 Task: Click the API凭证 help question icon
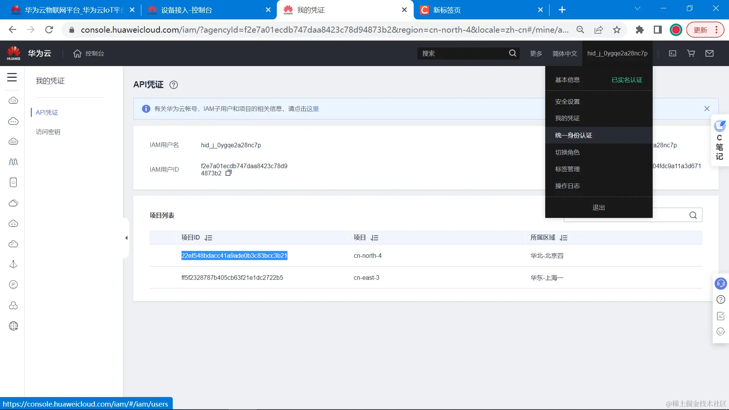pyautogui.click(x=174, y=85)
